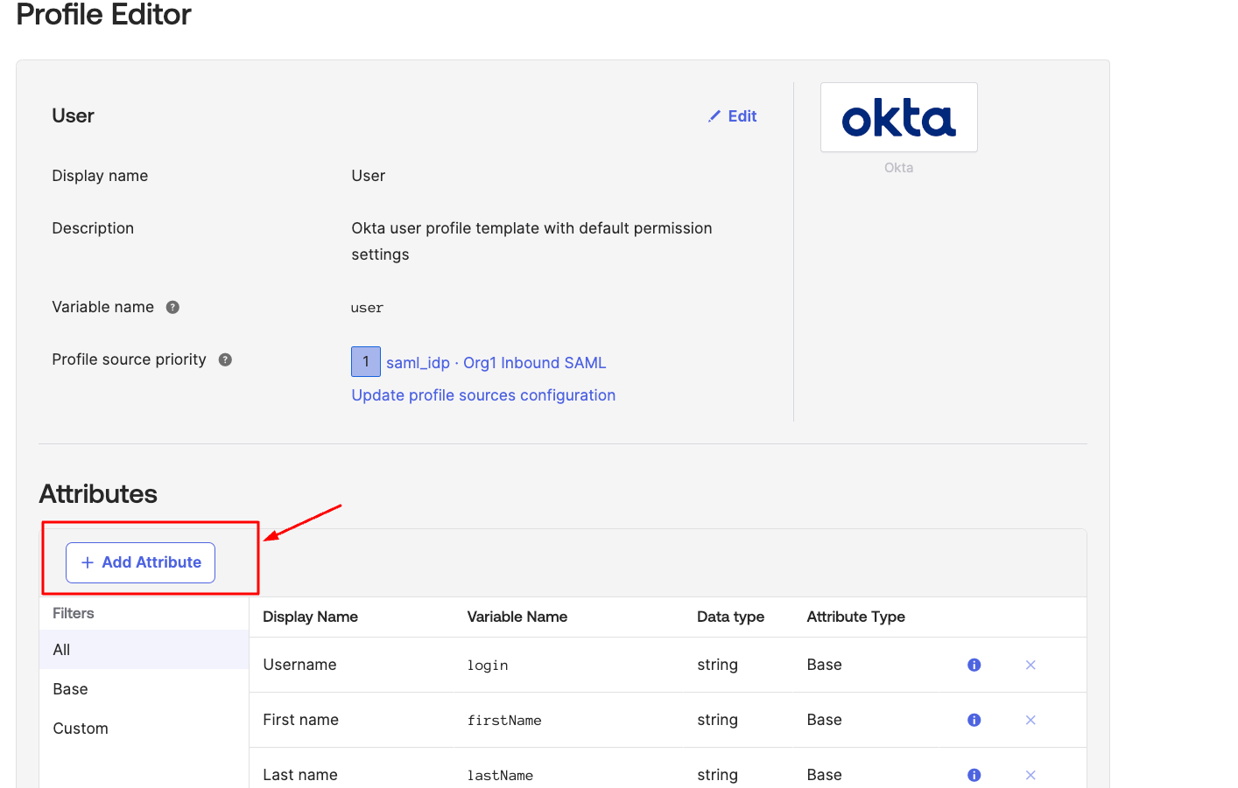
Task: Click the Display Name column header
Action: 310,617
